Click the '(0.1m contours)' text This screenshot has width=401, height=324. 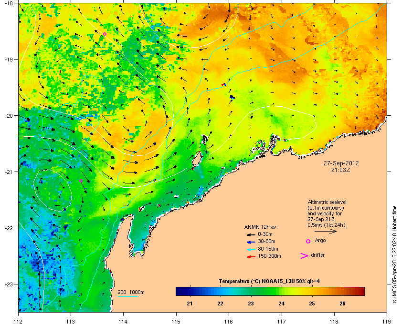[326, 208]
